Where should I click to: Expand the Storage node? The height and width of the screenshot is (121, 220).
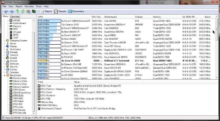(x=4, y=52)
